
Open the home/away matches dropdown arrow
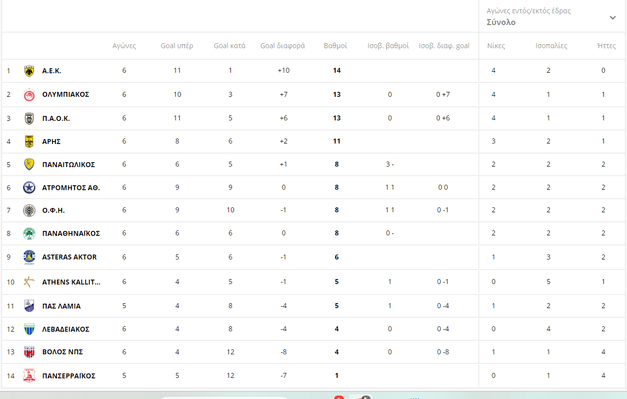pos(612,18)
